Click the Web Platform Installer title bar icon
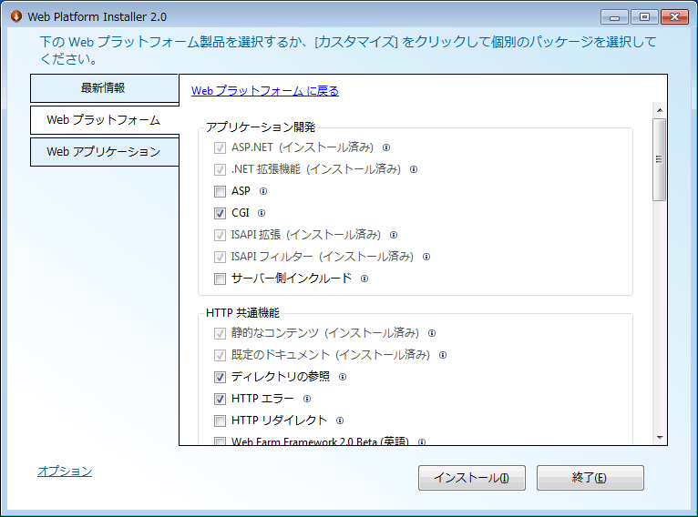Image resolution: width=698 pixels, height=517 pixels. tap(16, 16)
